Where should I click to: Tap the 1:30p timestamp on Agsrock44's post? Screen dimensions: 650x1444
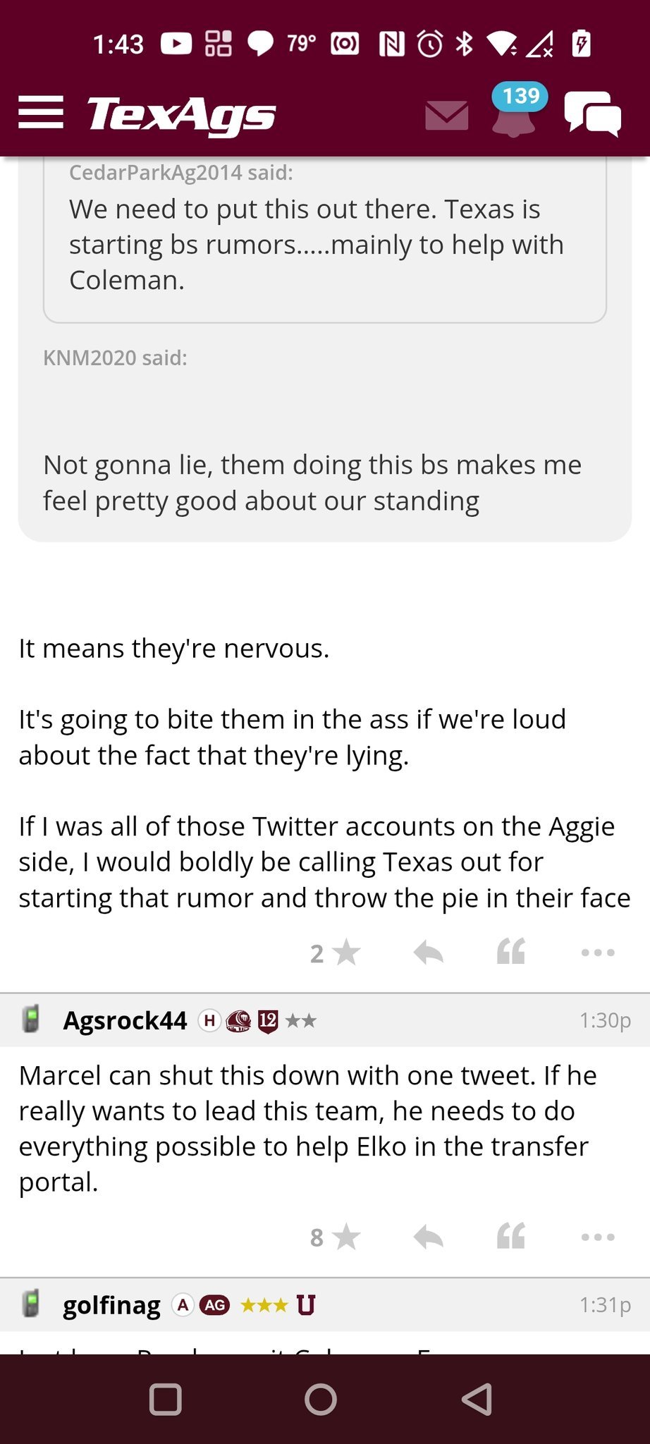click(604, 1020)
